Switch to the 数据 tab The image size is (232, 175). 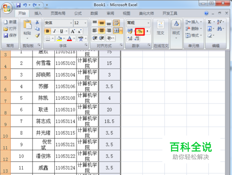(94, 13)
